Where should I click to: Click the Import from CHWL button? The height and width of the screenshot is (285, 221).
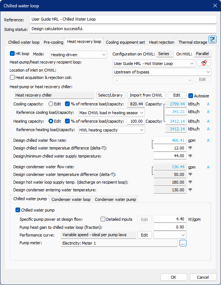pyautogui.click(x=146, y=95)
